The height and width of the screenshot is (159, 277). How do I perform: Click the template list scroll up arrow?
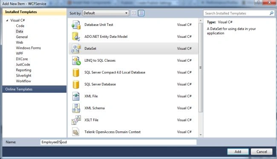coord(201,21)
